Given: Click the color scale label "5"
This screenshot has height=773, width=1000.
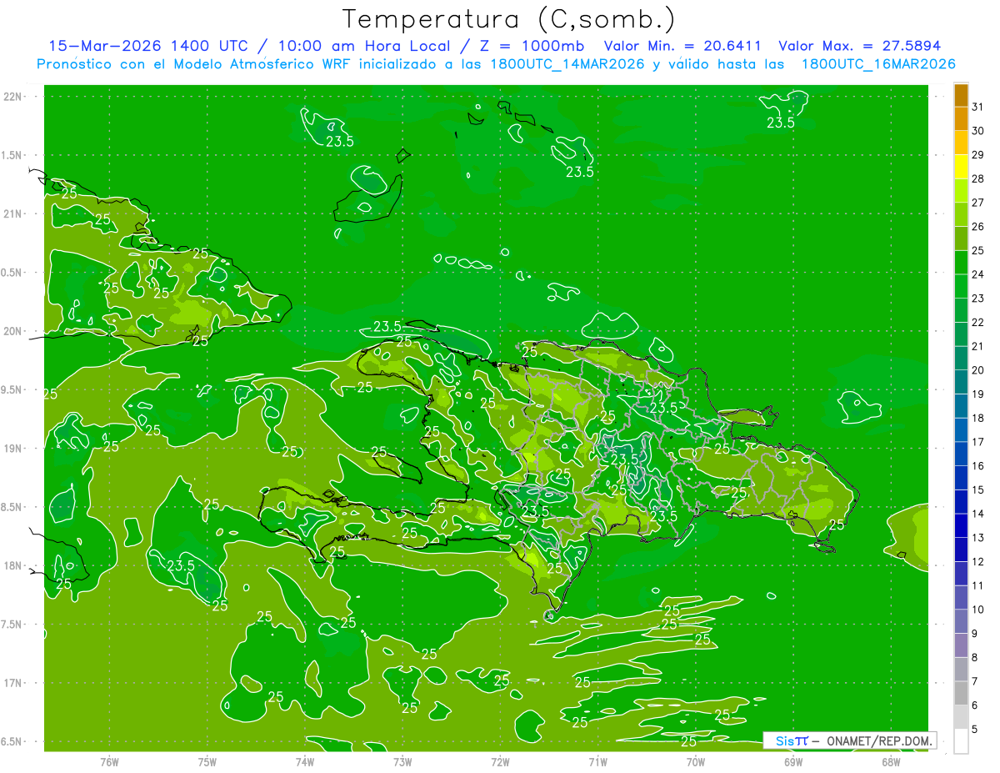Looking at the screenshot, I should (x=975, y=730).
